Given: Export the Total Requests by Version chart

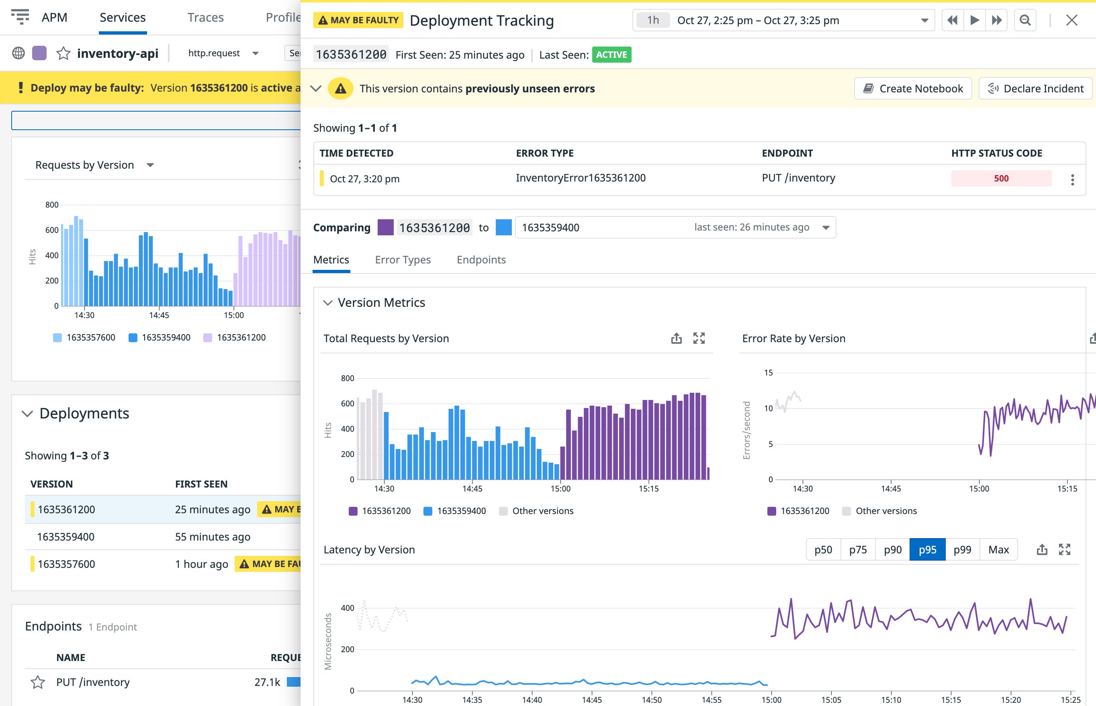Looking at the screenshot, I should 677,338.
